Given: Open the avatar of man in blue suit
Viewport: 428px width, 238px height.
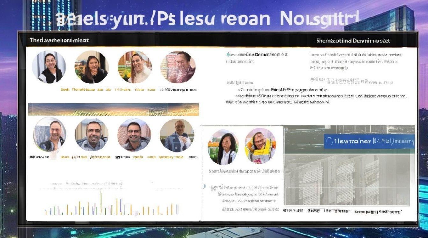Looking at the screenshot, I should (x=177, y=136).
